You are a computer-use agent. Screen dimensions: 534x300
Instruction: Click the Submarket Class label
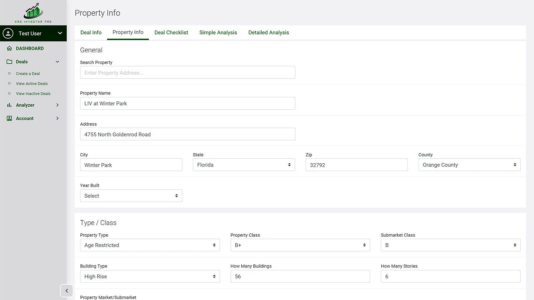coord(398,235)
